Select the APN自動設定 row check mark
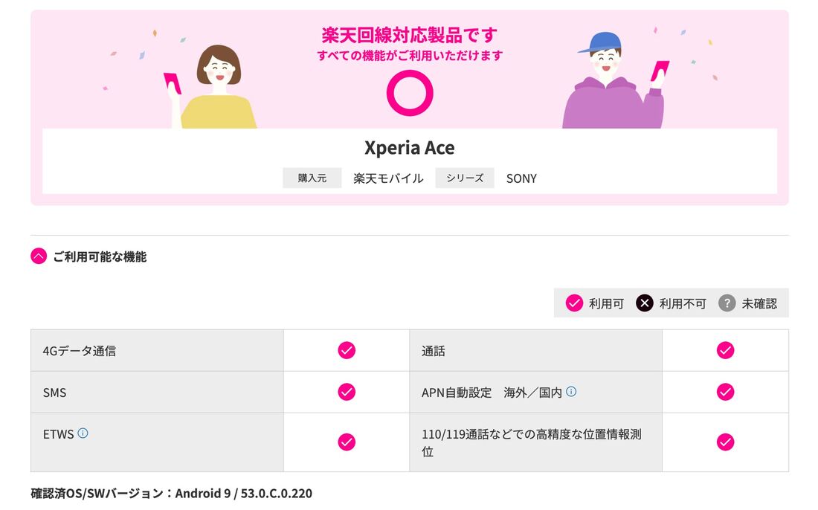 point(725,392)
